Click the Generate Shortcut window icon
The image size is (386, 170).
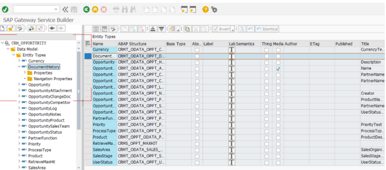click(x=193, y=10)
